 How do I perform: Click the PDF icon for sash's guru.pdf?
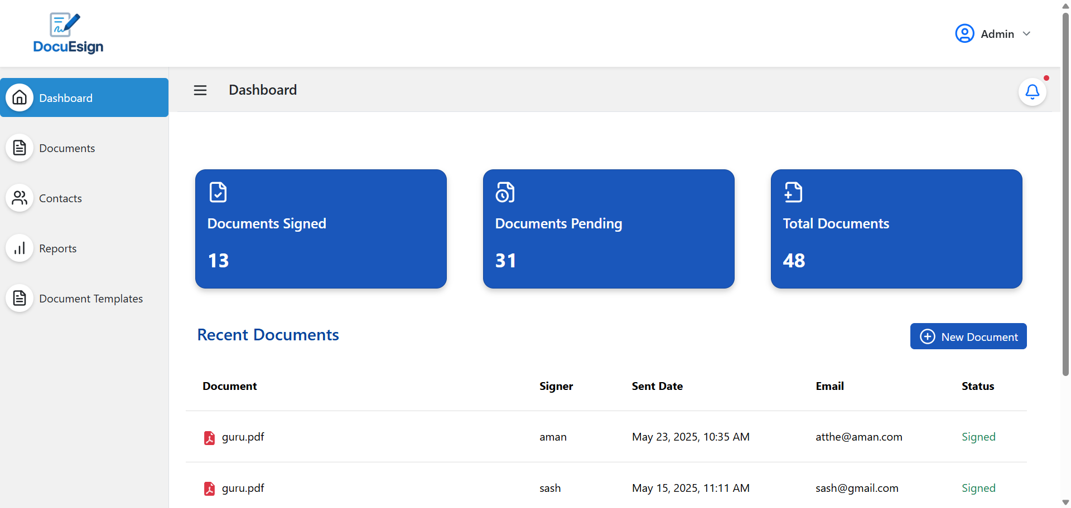209,489
